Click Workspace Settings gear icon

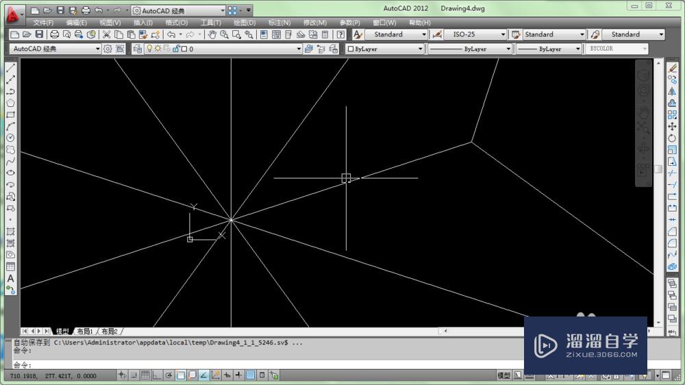[x=108, y=49]
